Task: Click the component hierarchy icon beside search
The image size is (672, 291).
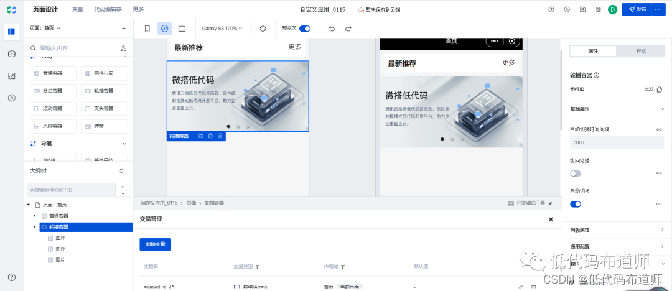Action: [123, 48]
